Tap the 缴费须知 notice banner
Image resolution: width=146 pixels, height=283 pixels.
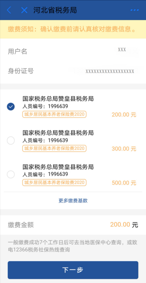coord(73,29)
